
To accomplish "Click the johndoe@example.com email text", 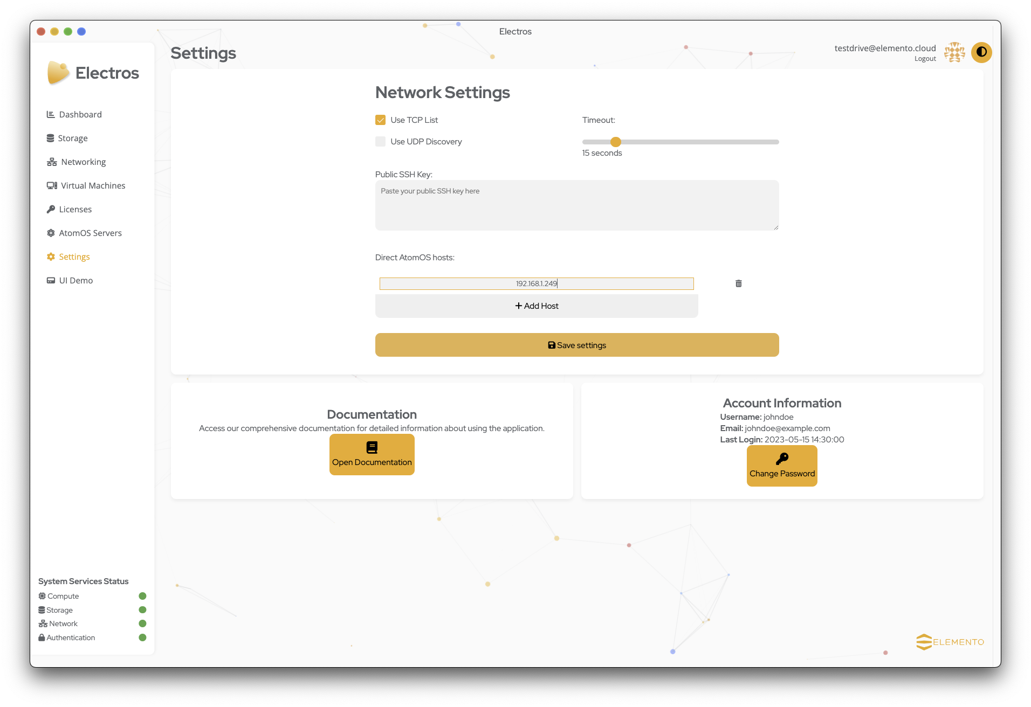I will tap(787, 428).
